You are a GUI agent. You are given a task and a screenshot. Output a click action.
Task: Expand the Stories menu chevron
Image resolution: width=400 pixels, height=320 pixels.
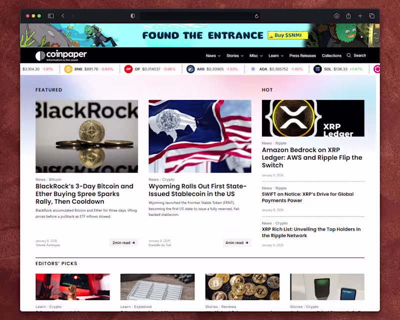tap(242, 56)
